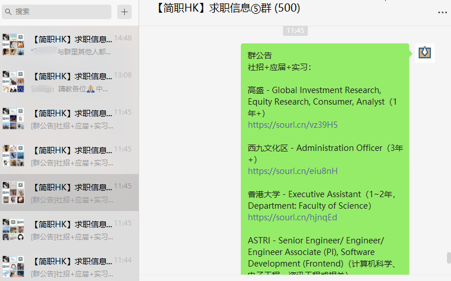Image resolution: width=451 pixels, height=281 pixels.
Task: Click group avatar of the 13:08 chat
Action: [x=13, y=82]
